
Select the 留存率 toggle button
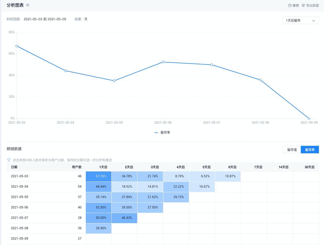click(x=310, y=150)
